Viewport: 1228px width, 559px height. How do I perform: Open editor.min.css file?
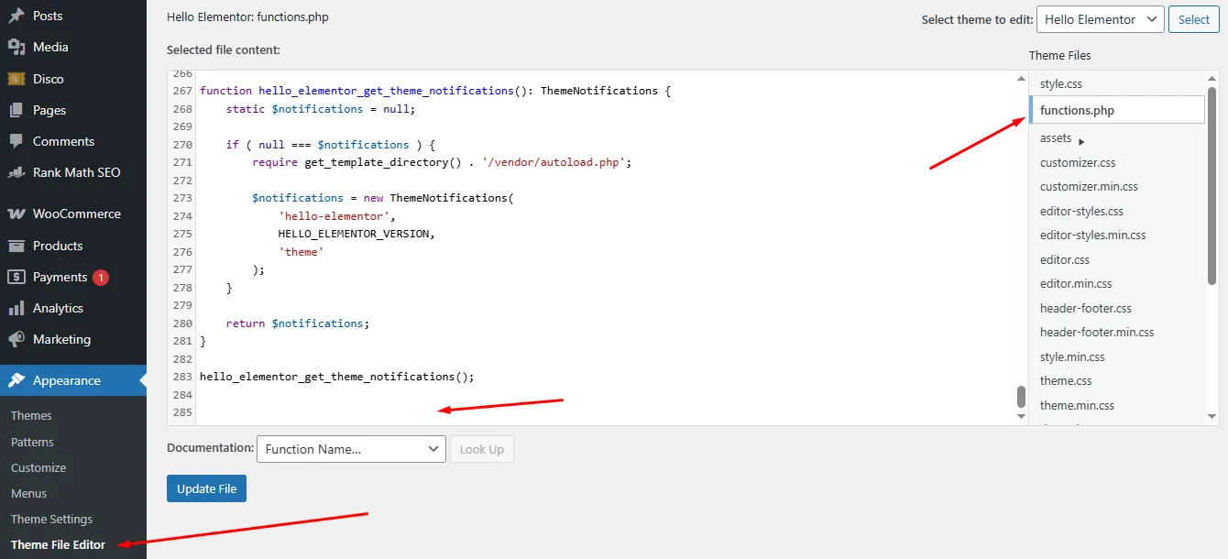[1076, 283]
